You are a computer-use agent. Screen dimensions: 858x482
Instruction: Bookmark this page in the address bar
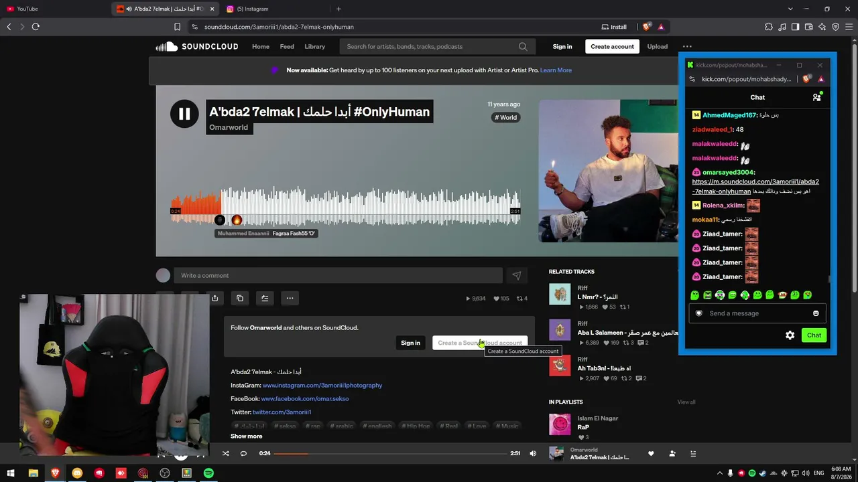pos(177,27)
